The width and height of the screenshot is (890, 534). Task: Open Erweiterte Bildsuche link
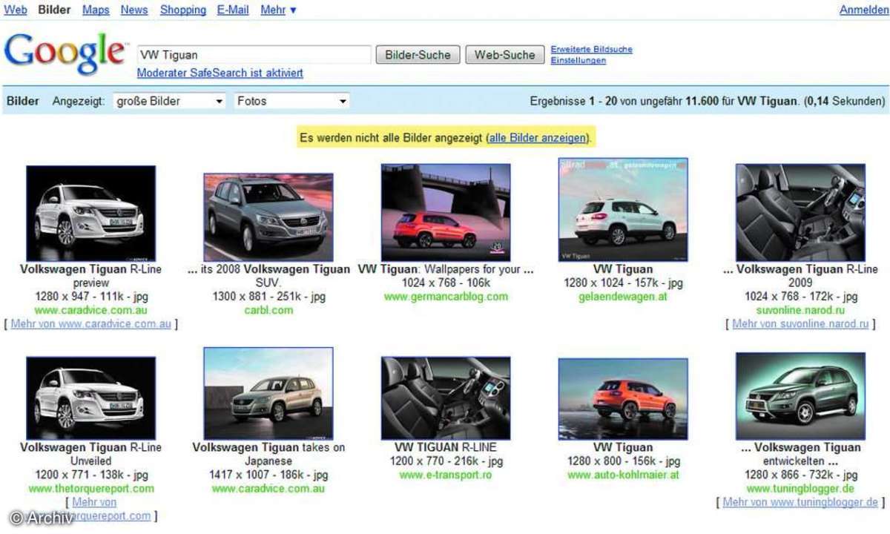[591, 50]
